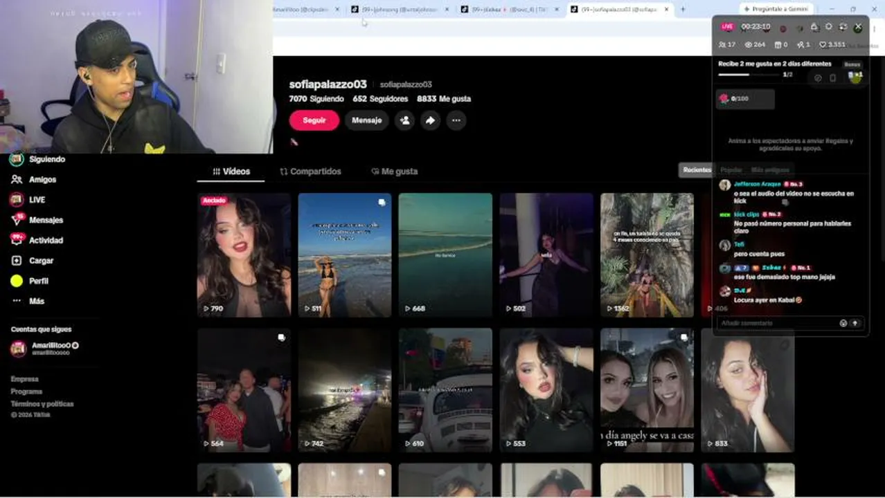Open the two girls video with 1151 views
885x498 pixels.
pyautogui.click(x=647, y=390)
